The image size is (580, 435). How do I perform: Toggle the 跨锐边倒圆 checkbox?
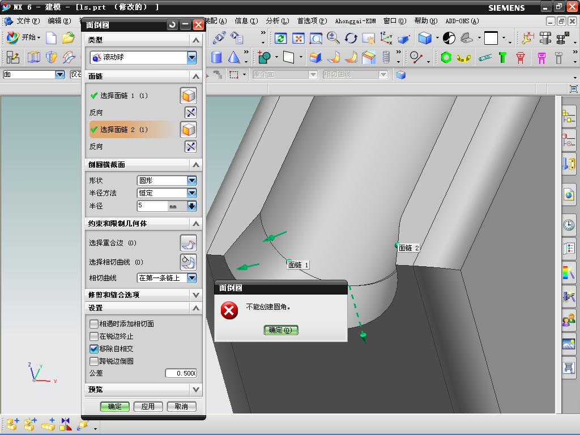tap(94, 361)
